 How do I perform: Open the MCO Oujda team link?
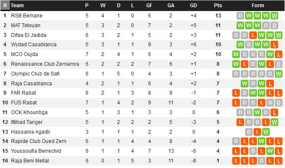(24, 54)
